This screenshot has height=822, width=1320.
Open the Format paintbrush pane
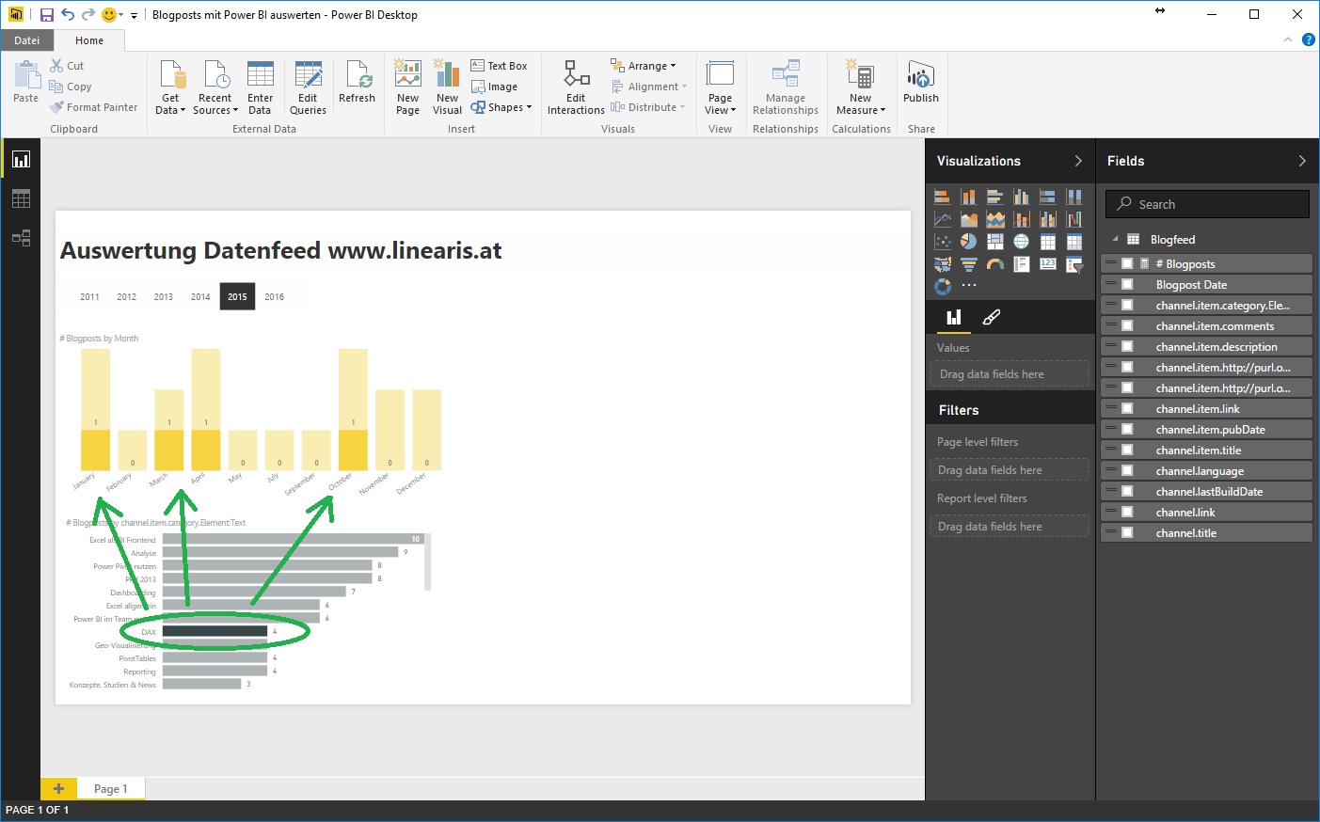click(991, 317)
